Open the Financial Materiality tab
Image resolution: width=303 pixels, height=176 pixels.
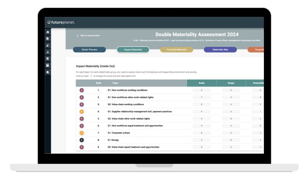click(x=177, y=50)
